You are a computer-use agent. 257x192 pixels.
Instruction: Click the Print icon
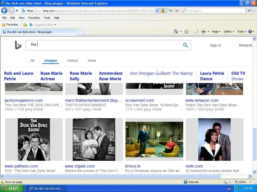point(203,31)
